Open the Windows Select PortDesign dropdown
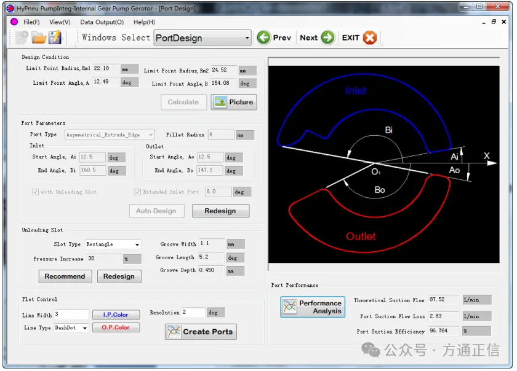This screenshot has height=371, width=517. pyautogui.click(x=202, y=38)
